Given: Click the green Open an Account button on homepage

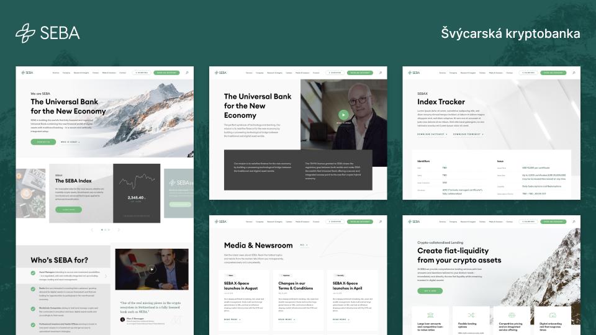Looking at the screenshot, I should [166, 73].
